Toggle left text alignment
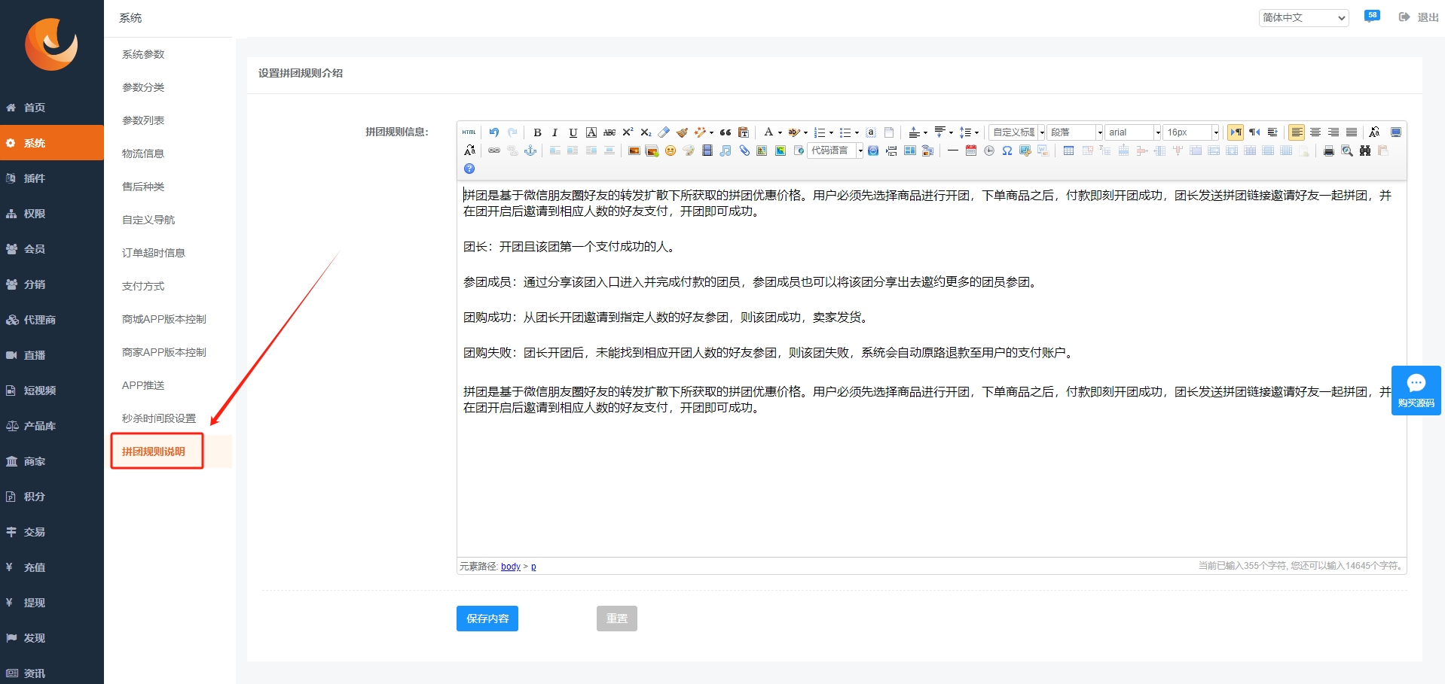 [1297, 132]
